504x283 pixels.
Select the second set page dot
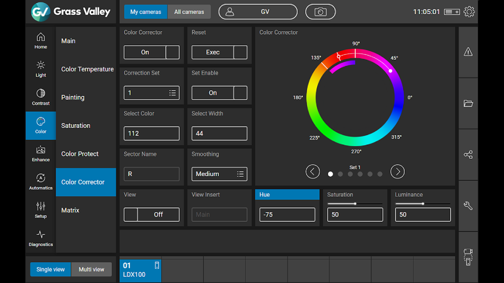pyautogui.click(x=340, y=174)
